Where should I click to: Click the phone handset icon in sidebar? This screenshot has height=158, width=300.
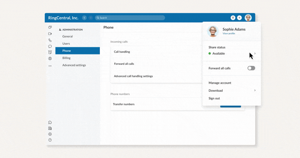50,40
